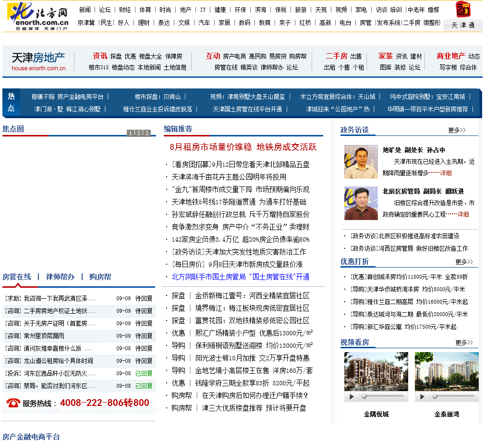Open the 金隅悦城 video caption
Screen dimensions: 485x441
[x=376, y=414]
